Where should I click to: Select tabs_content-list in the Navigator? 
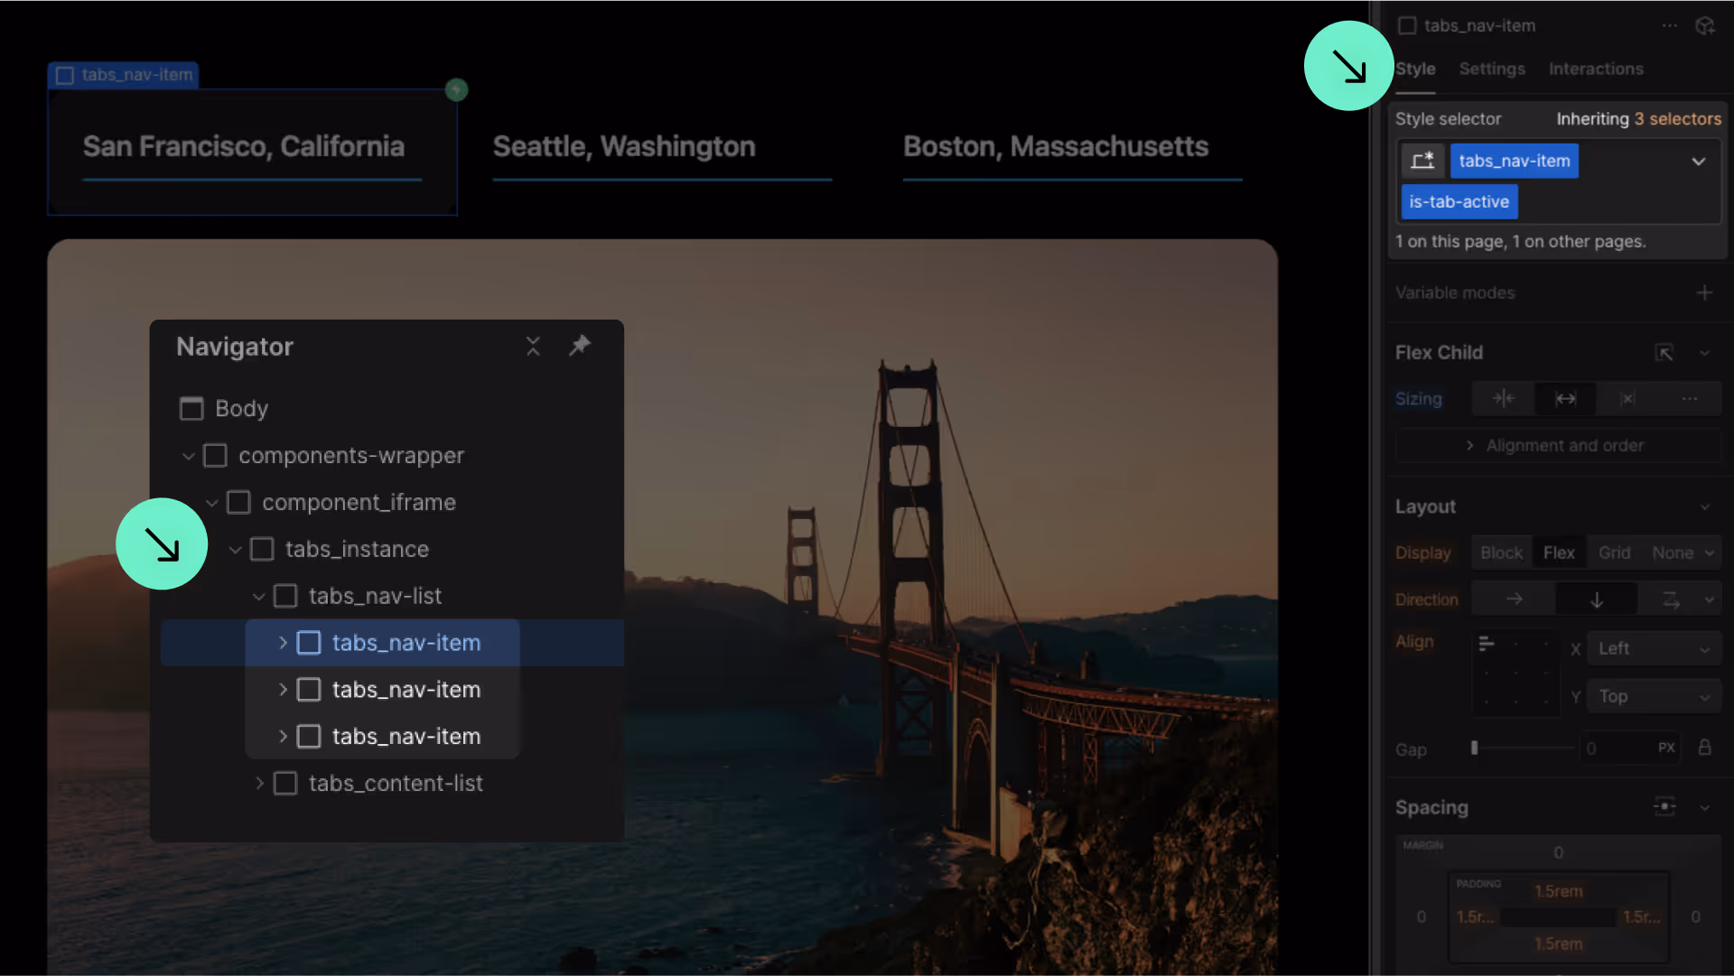395,784
